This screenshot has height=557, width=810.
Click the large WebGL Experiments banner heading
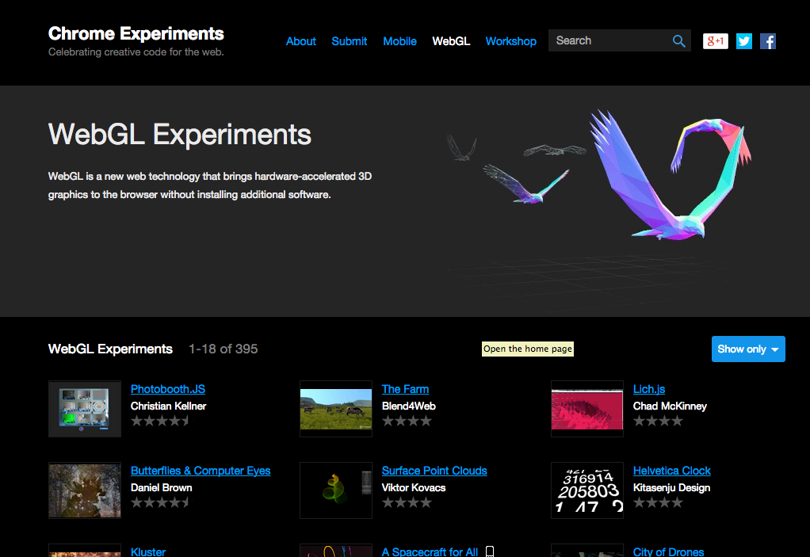pos(180,135)
